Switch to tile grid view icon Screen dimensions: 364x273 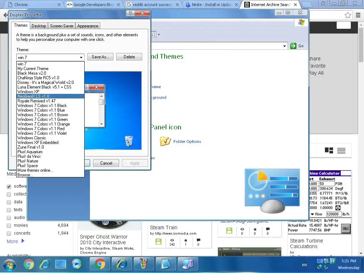coord(329,151)
